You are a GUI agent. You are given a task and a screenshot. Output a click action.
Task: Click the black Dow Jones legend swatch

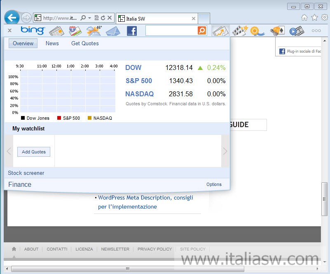(x=23, y=118)
